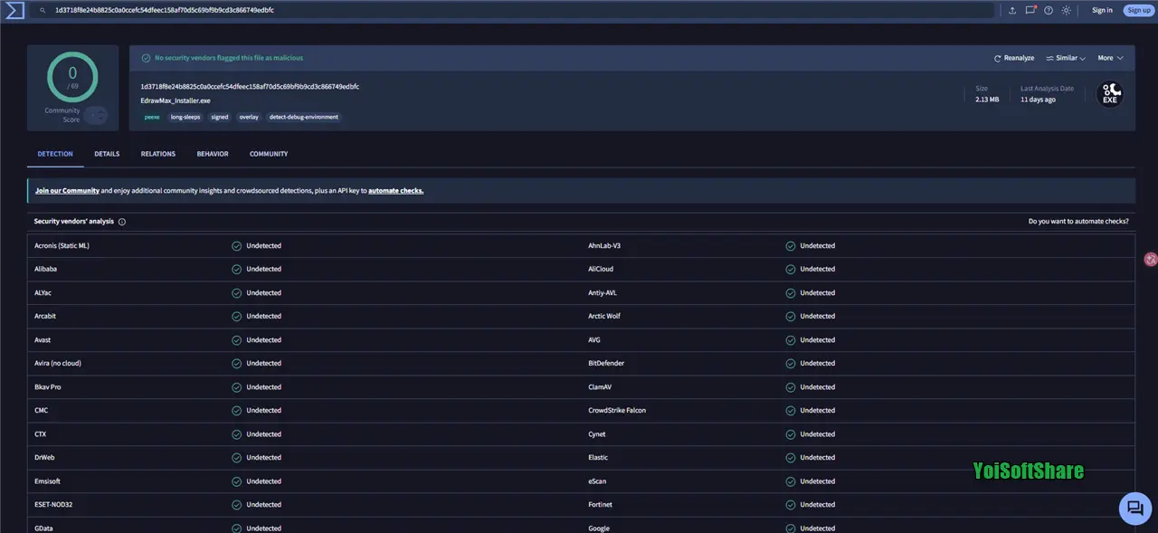Click the Reanalyze button
This screenshot has width=1158, height=533.
pos(1014,58)
